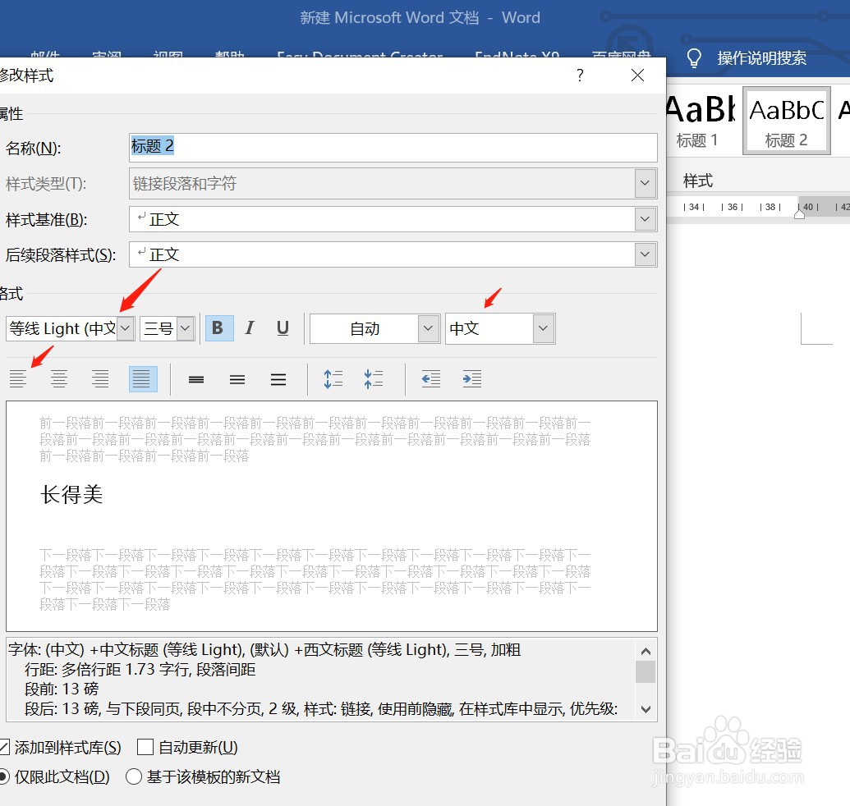Viewport: 850px width, 806px height.
Task: Click the ruler indent marker in Word
Action: click(x=799, y=213)
